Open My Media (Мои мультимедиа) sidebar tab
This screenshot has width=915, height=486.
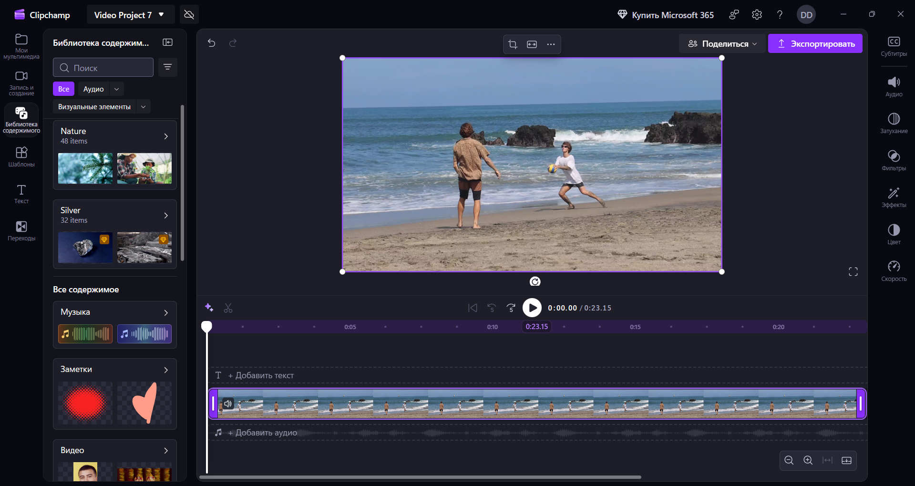pyautogui.click(x=21, y=46)
